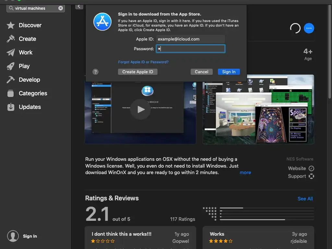Click the Work paper plane icon
The height and width of the screenshot is (249, 332).
[x=11, y=53]
